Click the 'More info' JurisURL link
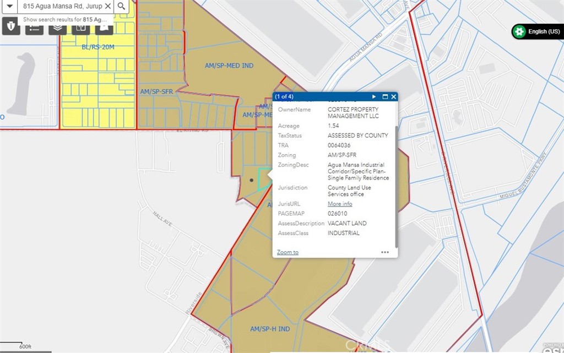 click(x=340, y=204)
